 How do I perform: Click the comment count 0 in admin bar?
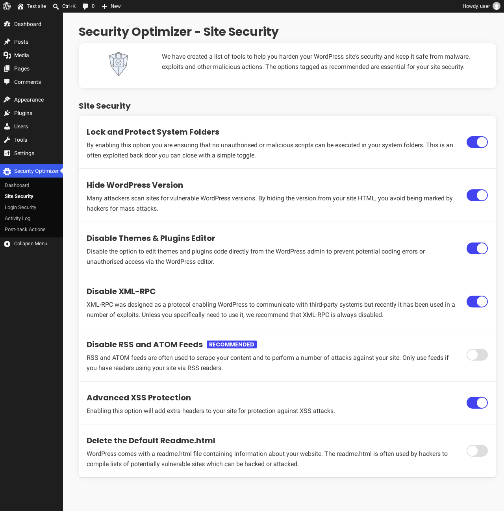tap(93, 6)
